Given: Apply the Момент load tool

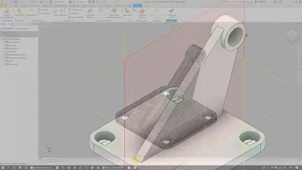Looking at the screenshot, I should tap(74, 13).
